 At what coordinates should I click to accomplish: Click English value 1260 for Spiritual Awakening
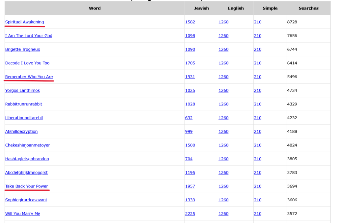click(223, 22)
